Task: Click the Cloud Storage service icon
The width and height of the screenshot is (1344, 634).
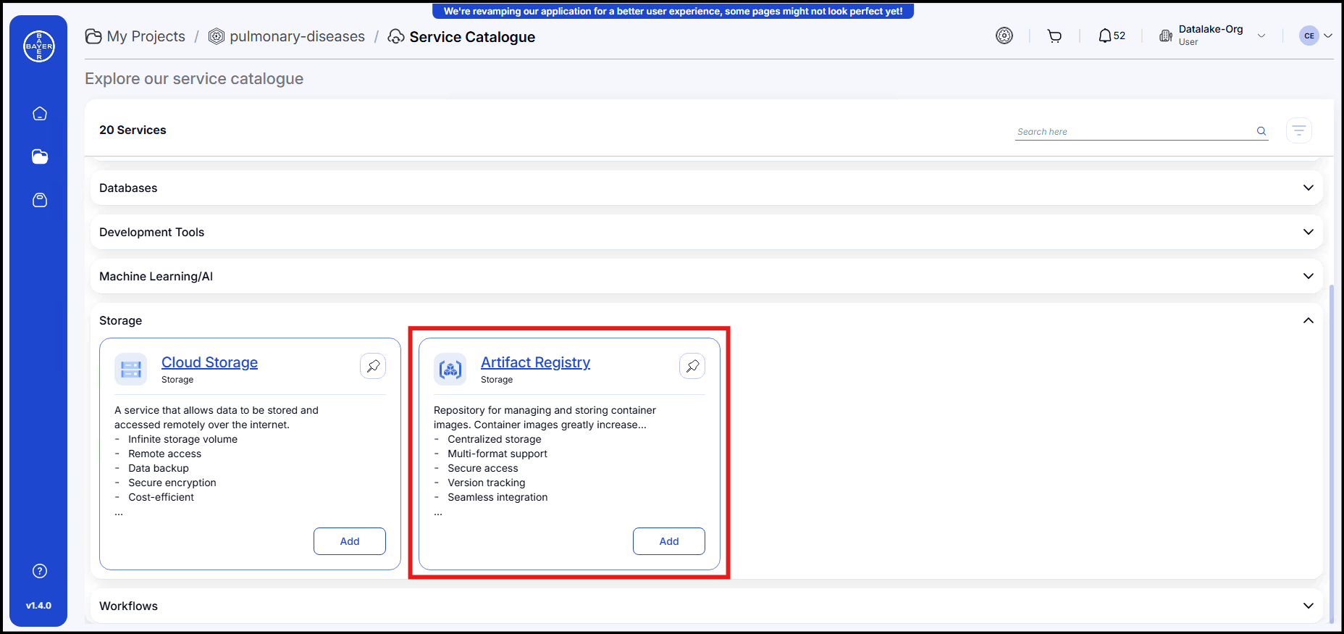Action: [131, 370]
